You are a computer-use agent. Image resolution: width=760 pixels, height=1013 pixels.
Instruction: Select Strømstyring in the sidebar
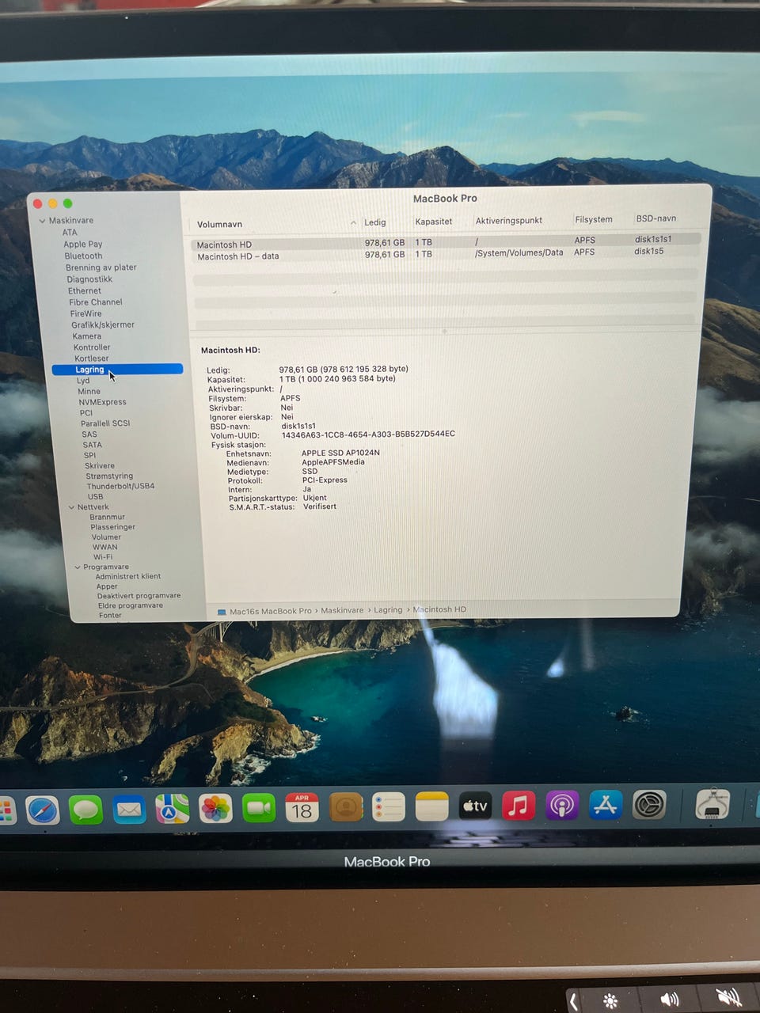point(109,476)
